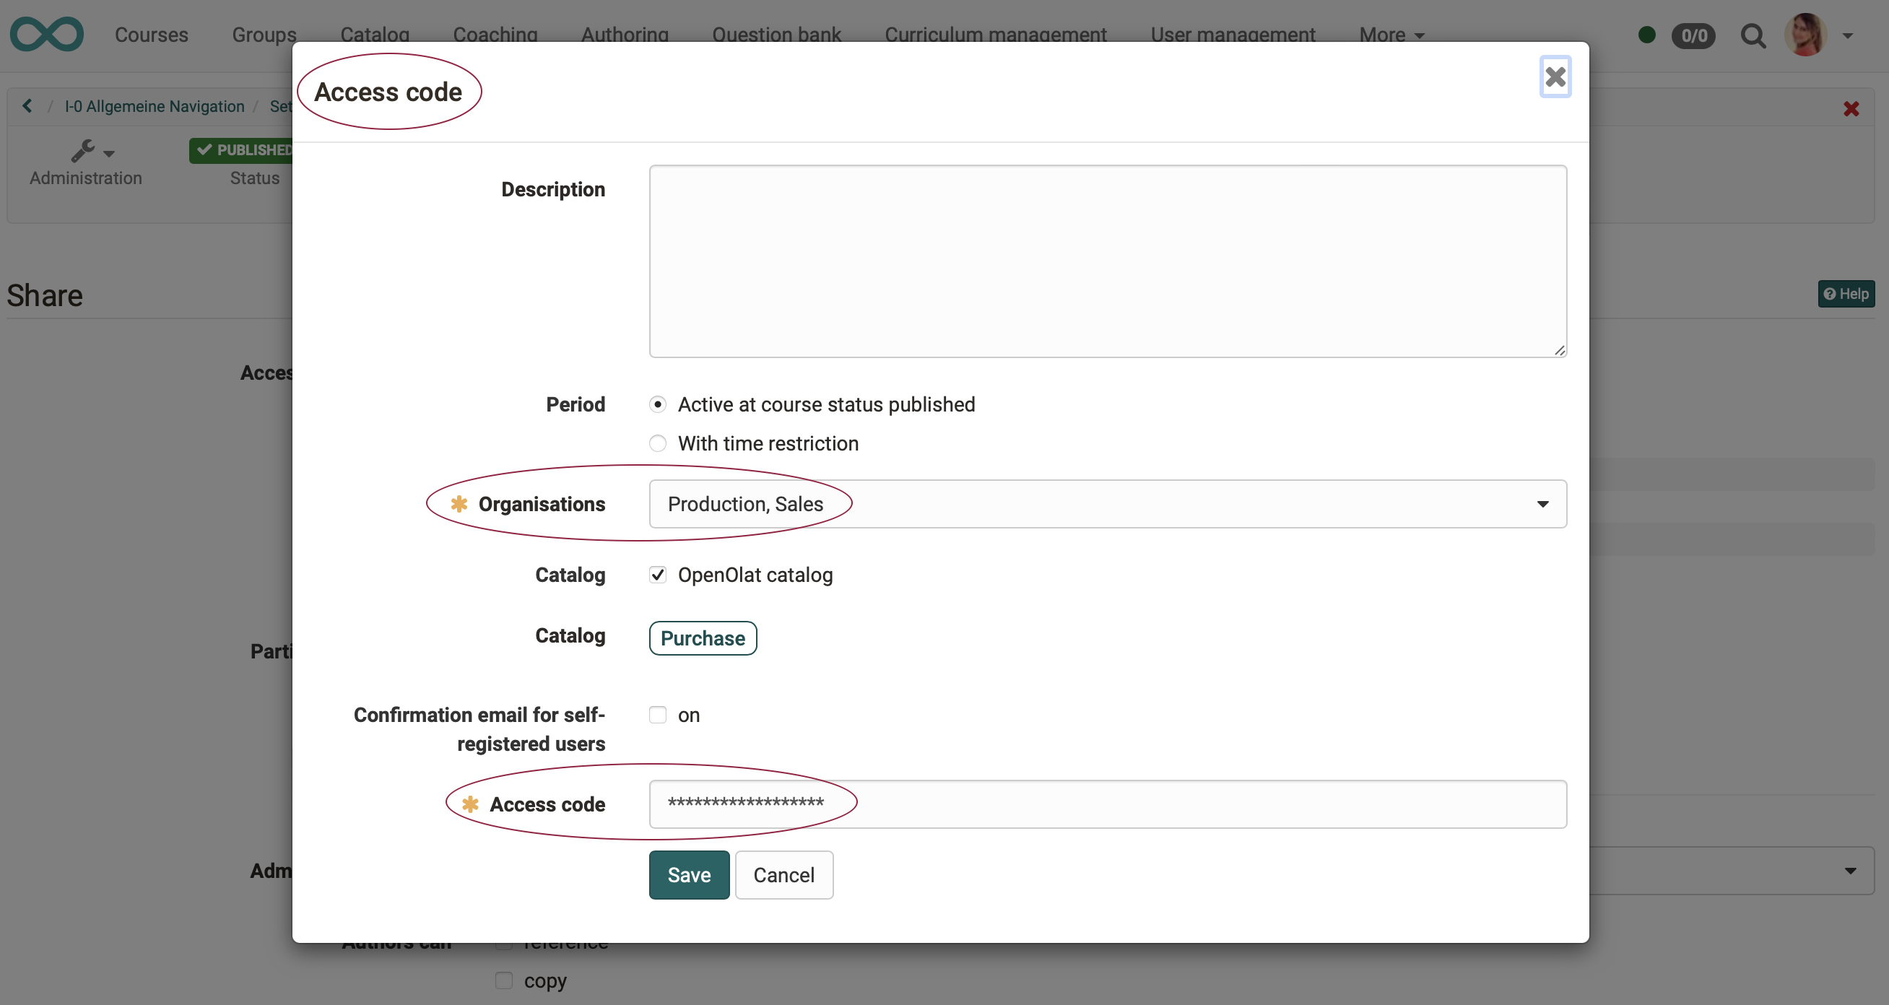Click the user avatar picture
The width and height of the screenshot is (1889, 1005).
(1805, 35)
